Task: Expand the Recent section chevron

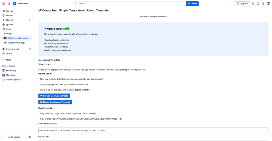Action: coord(30,15)
